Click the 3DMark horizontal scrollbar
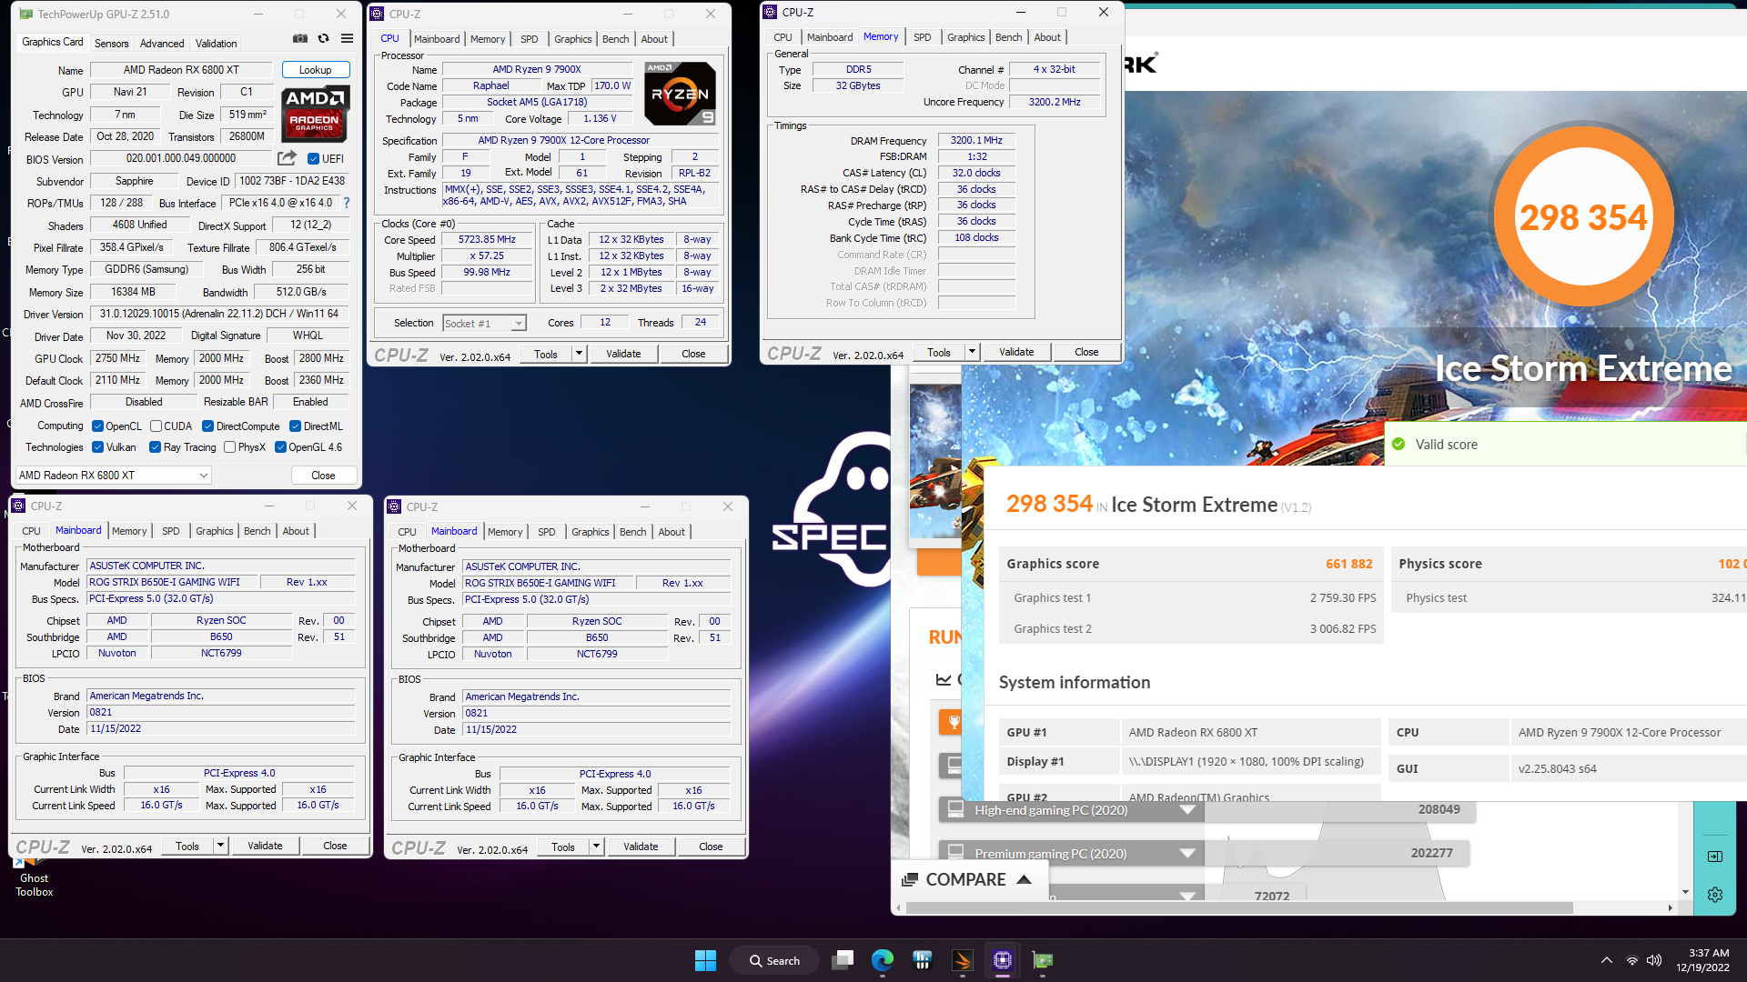 [x=1239, y=907]
